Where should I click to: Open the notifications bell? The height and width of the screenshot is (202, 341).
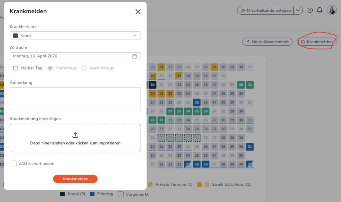point(320,10)
